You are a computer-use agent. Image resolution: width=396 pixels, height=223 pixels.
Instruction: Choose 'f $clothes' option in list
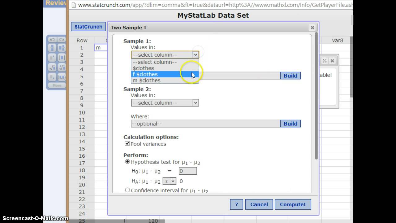coord(165,74)
